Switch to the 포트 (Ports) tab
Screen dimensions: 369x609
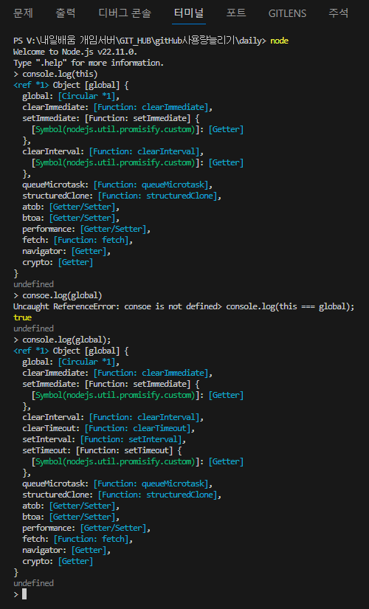pyautogui.click(x=236, y=13)
